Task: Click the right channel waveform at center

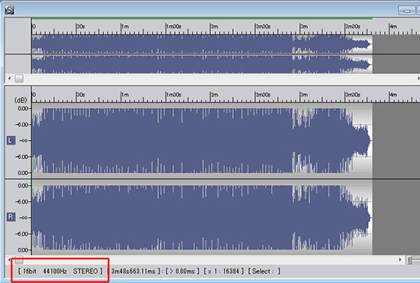Action: [x=202, y=217]
